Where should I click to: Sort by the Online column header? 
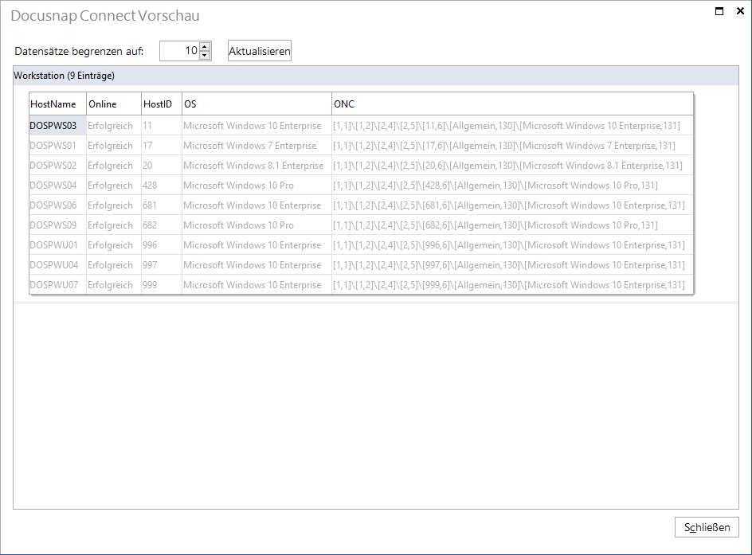pos(114,104)
